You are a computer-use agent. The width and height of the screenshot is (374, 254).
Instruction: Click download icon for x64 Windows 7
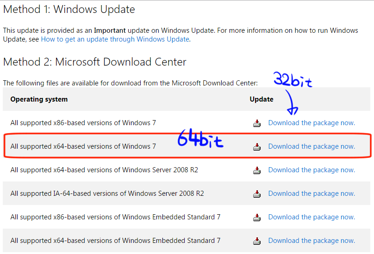click(257, 147)
